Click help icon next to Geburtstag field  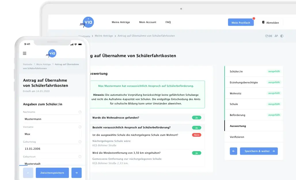coord(80,142)
